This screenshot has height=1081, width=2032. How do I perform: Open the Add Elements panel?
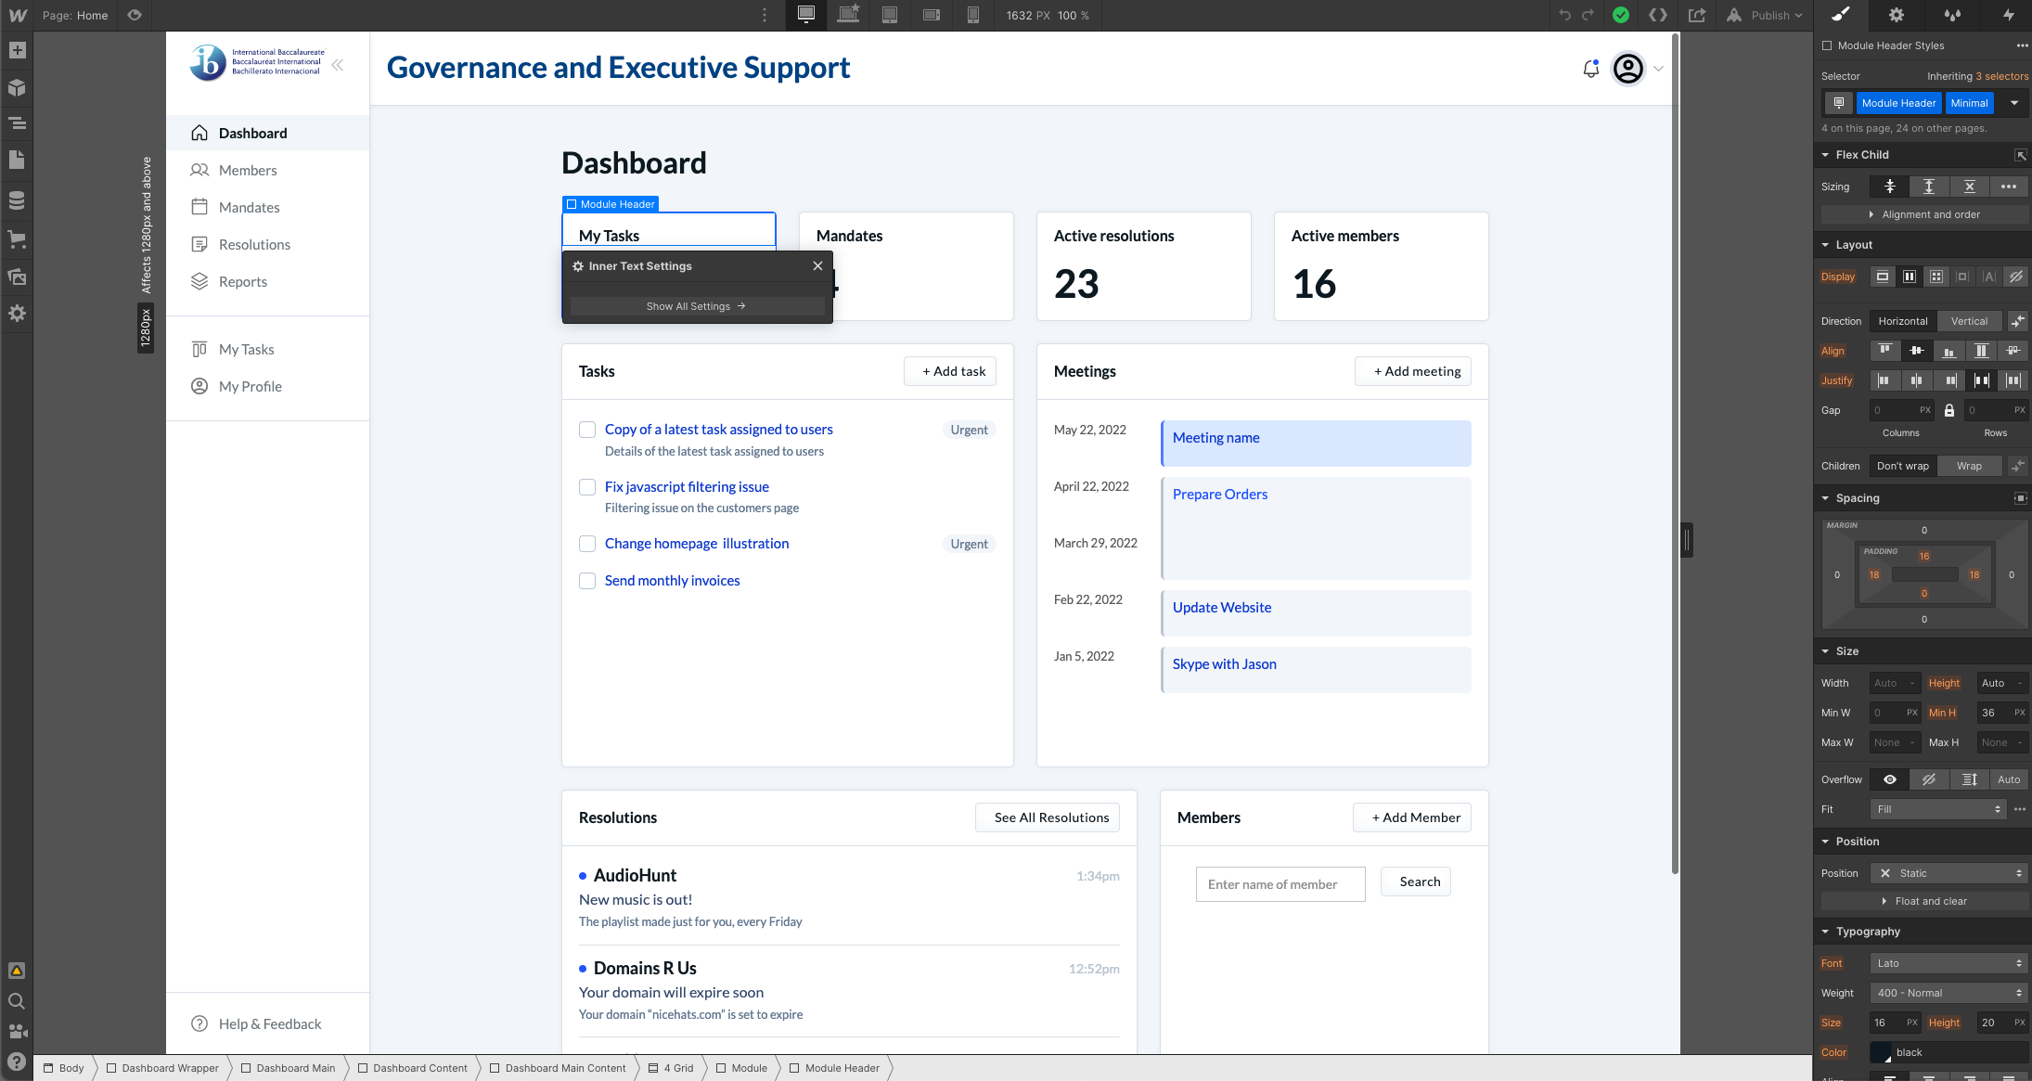click(x=17, y=51)
